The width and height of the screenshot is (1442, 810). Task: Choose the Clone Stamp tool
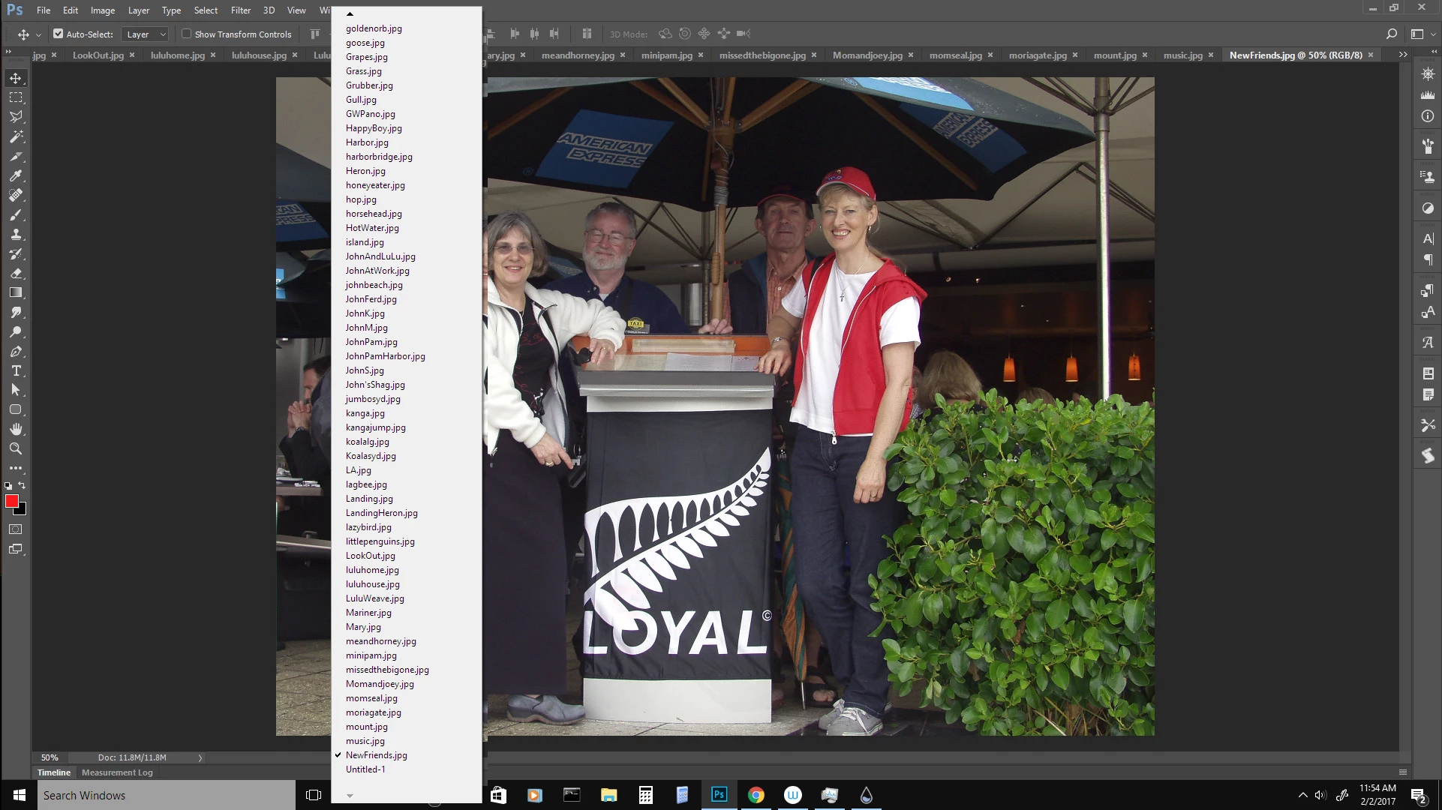(16, 234)
